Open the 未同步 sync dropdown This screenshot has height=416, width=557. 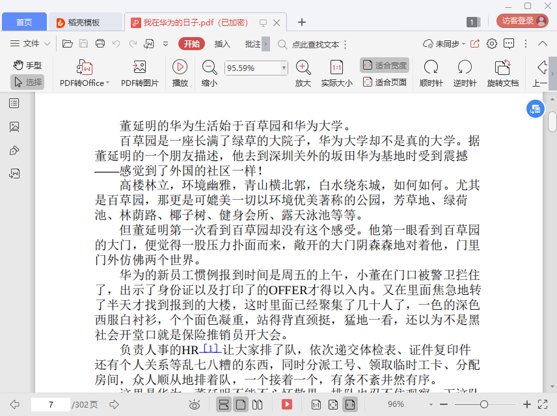click(x=444, y=44)
